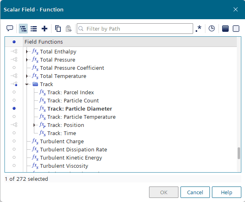The width and height of the screenshot is (245, 202).
Task: Switch to tree hierarchy view
Action: 23,29
